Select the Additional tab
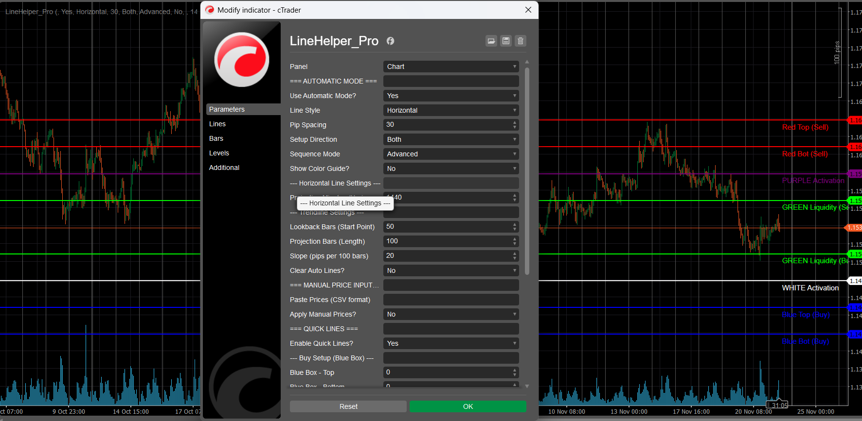 point(224,168)
